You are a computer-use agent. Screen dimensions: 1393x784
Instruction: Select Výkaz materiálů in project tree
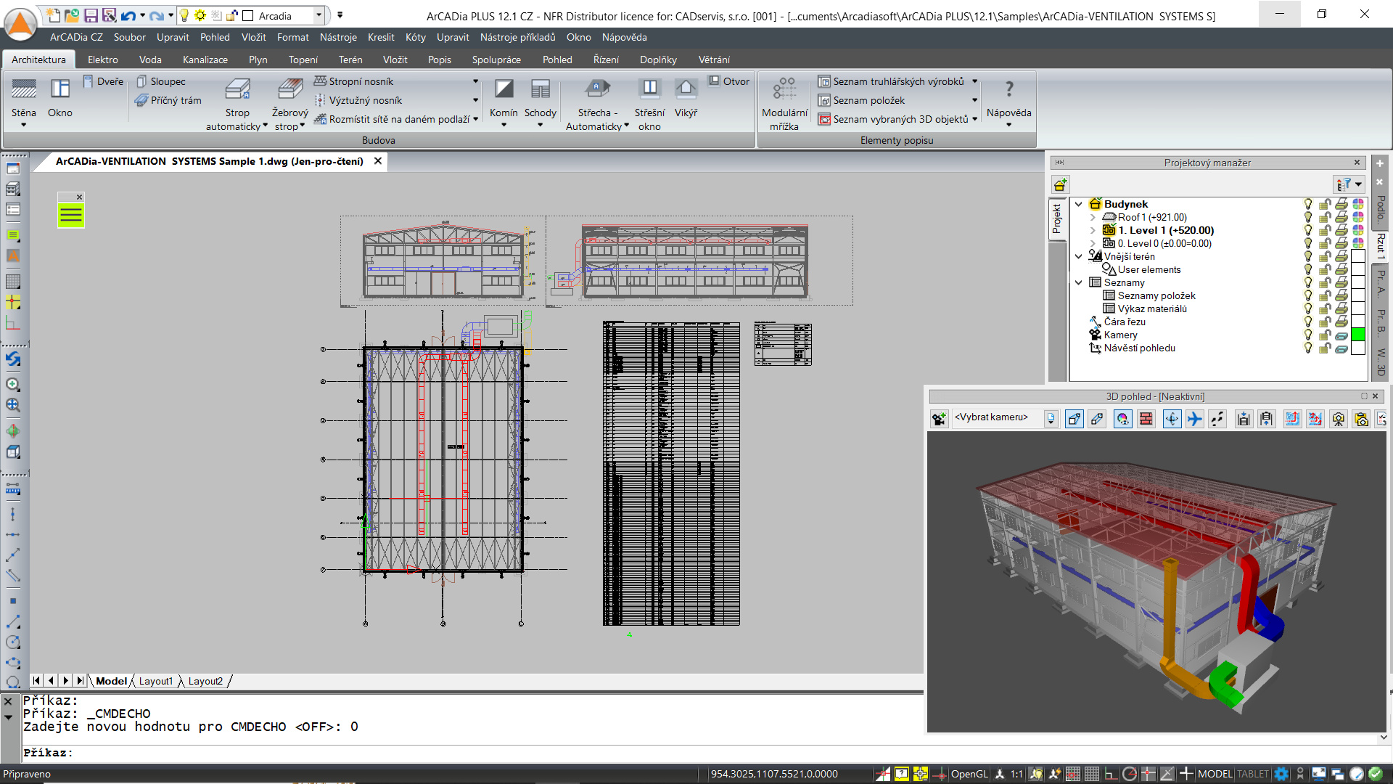point(1152,309)
